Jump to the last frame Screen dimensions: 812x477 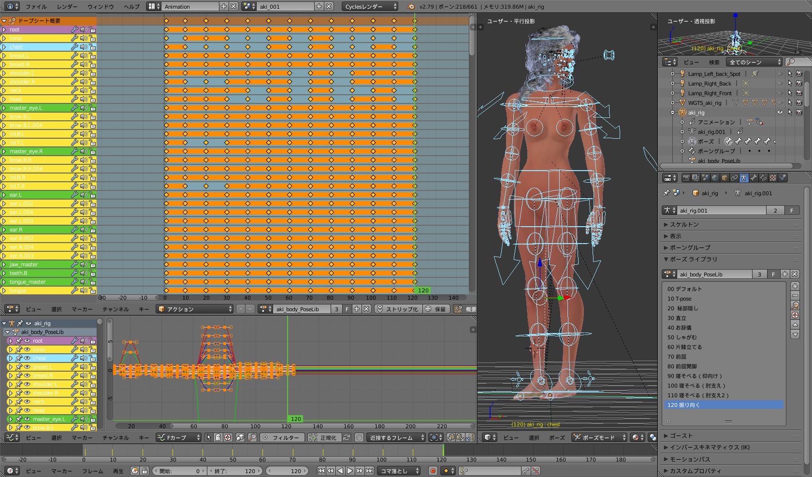coord(369,471)
